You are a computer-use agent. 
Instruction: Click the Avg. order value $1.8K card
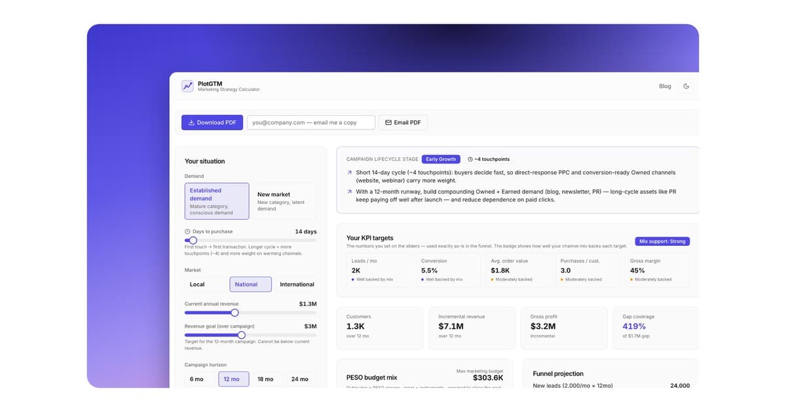coord(518,269)
